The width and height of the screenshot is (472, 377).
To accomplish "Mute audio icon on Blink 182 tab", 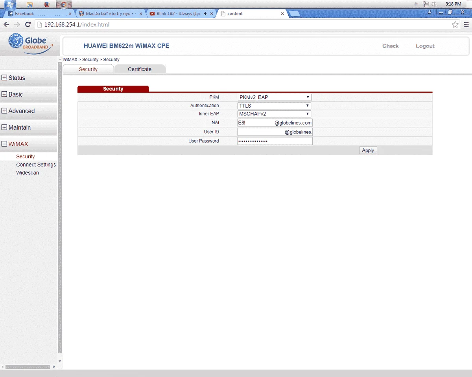I will tap(205, 13).
